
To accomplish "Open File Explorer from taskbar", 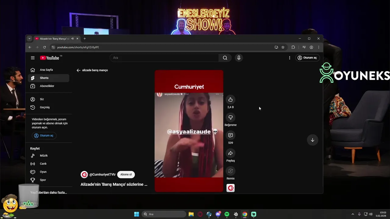I will tap(191, 214).
